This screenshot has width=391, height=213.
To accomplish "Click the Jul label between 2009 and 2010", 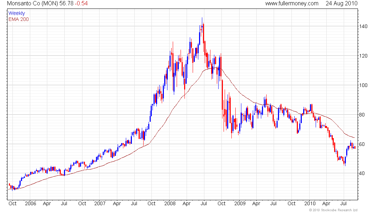I will pos(273,203).
